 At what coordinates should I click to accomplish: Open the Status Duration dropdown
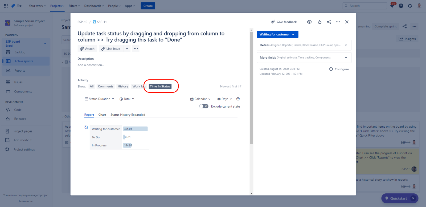[x=99, y=99]
